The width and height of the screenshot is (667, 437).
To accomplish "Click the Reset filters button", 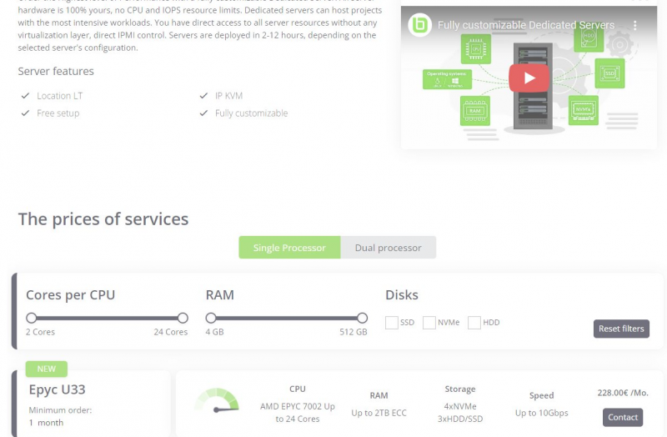I will click(x=621, y=329).
